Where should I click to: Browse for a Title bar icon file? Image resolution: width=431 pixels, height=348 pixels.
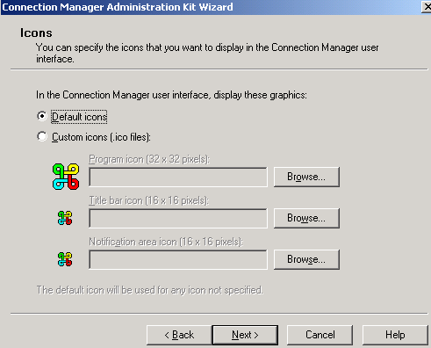coord(306,218)
